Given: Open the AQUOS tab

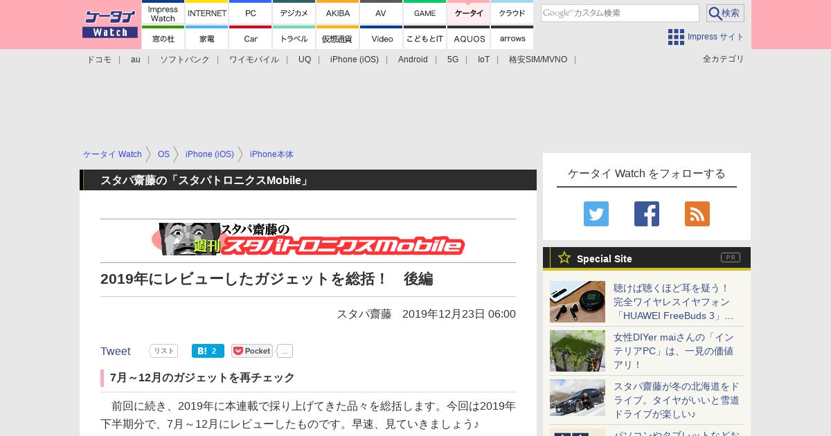Looking at the screenshot, I should (469, 38).
